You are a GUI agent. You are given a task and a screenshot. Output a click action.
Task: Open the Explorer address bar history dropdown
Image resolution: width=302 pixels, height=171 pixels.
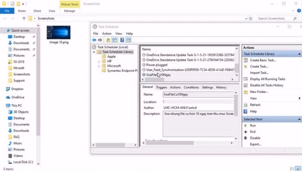pos(246,19)
